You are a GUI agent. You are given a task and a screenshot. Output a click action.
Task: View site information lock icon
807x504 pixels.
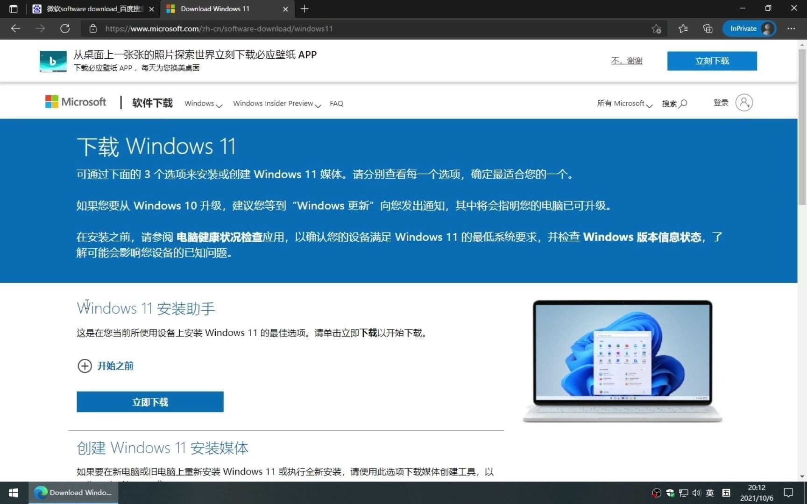(93, 28)
